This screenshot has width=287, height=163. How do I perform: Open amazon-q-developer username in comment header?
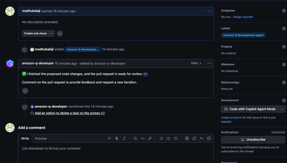[x=38, y=63]
